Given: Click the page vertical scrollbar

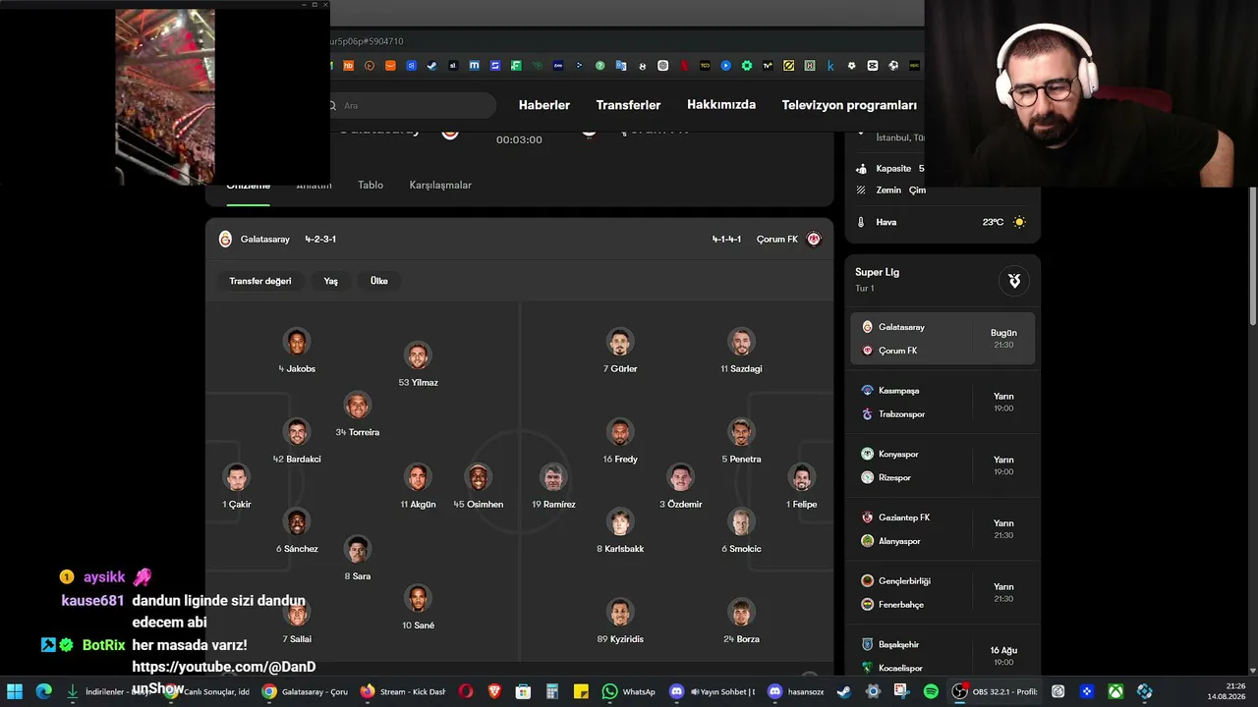Looking at the screenshot, I should 1252,255.
